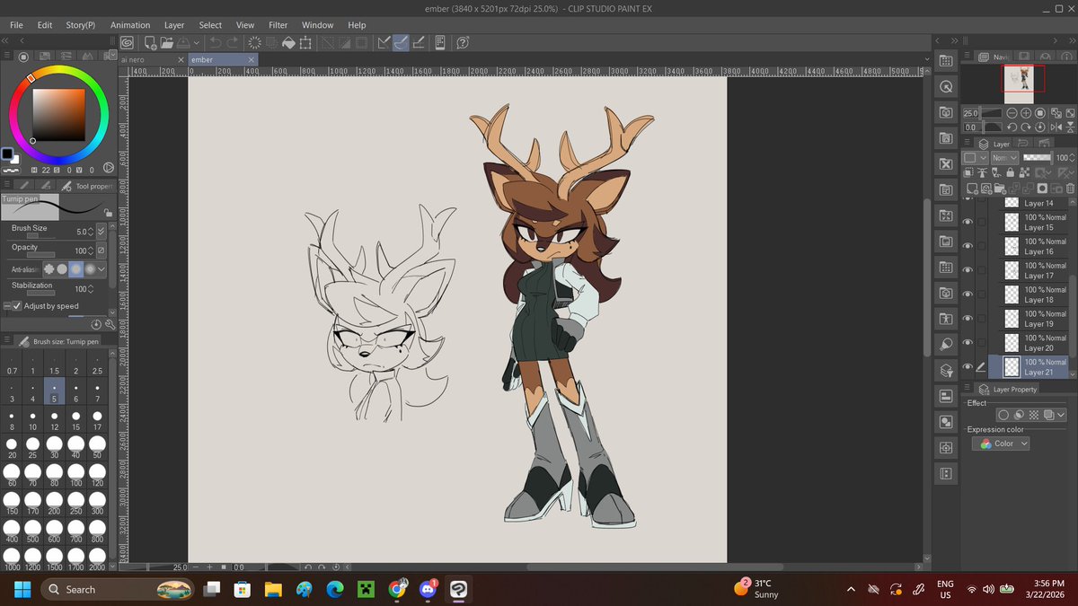Screen dimensions: 1078x606
Task: Undo the last action
Action: click(x=216, y=42)
